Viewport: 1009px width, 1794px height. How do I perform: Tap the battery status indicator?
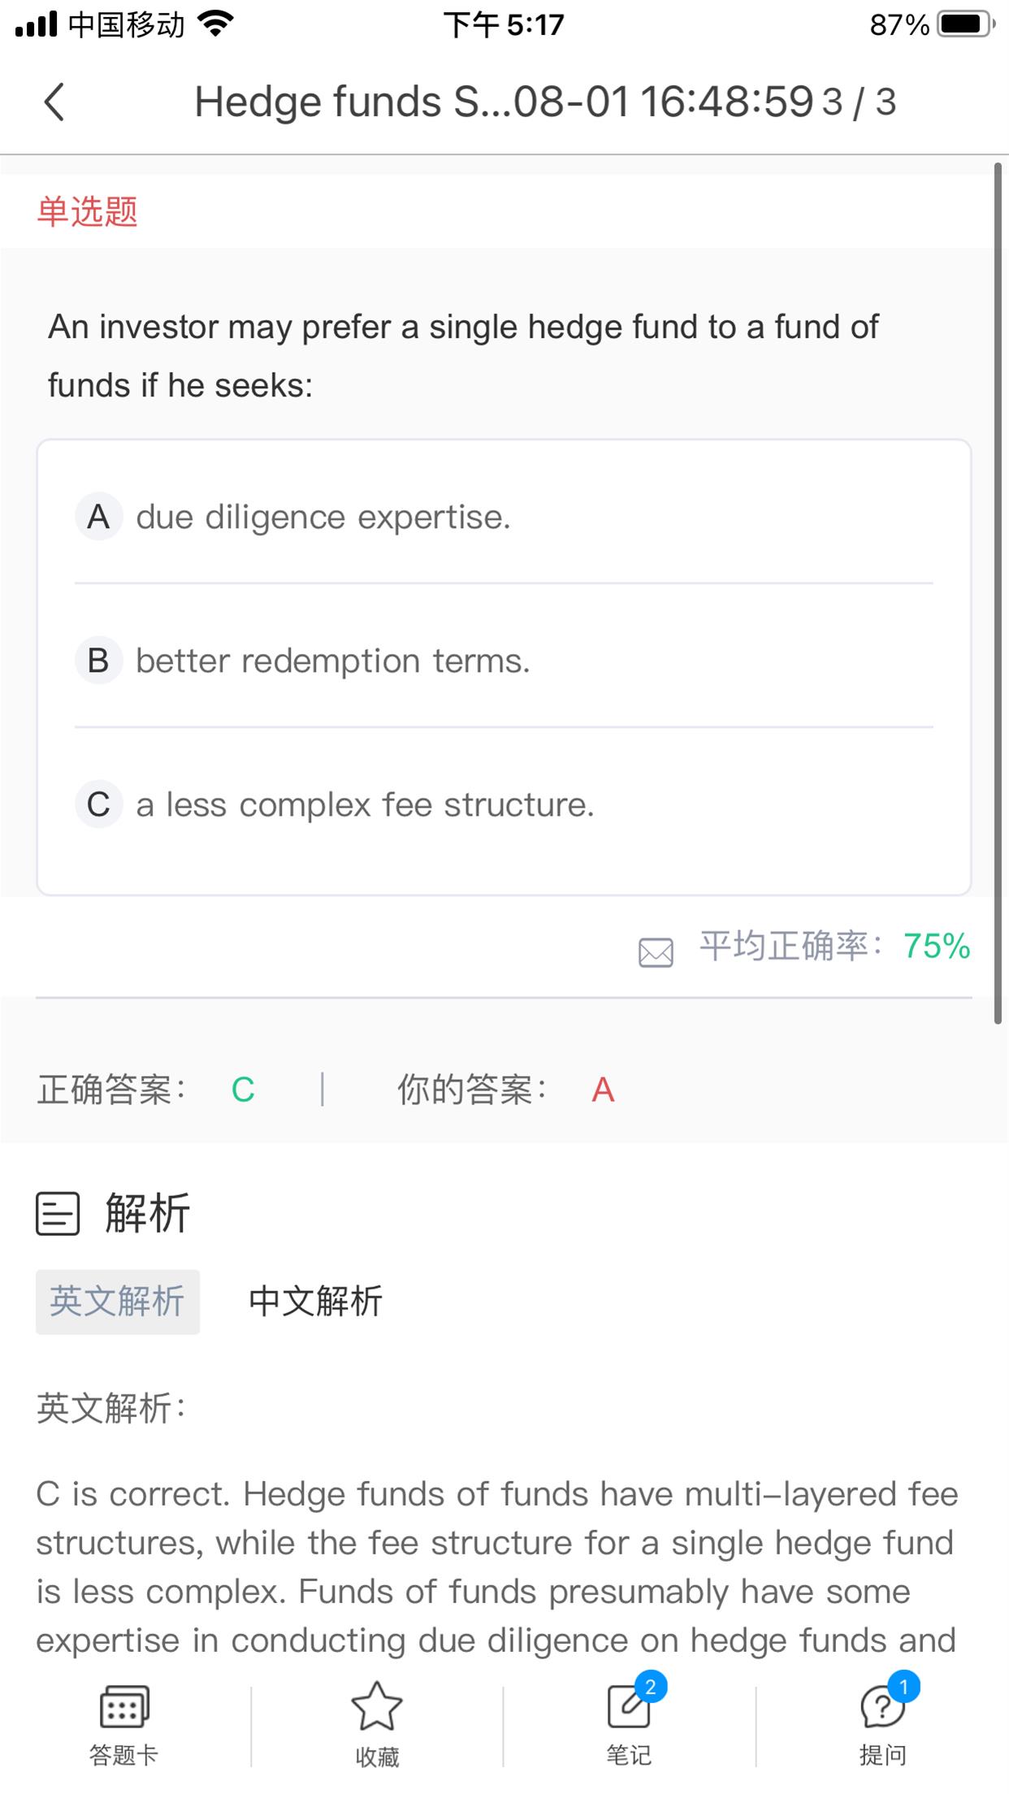click(x=965, y=24)
